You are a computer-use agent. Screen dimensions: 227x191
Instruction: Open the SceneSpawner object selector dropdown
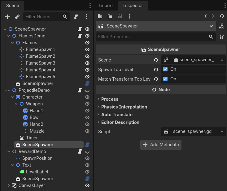(156, 26)
